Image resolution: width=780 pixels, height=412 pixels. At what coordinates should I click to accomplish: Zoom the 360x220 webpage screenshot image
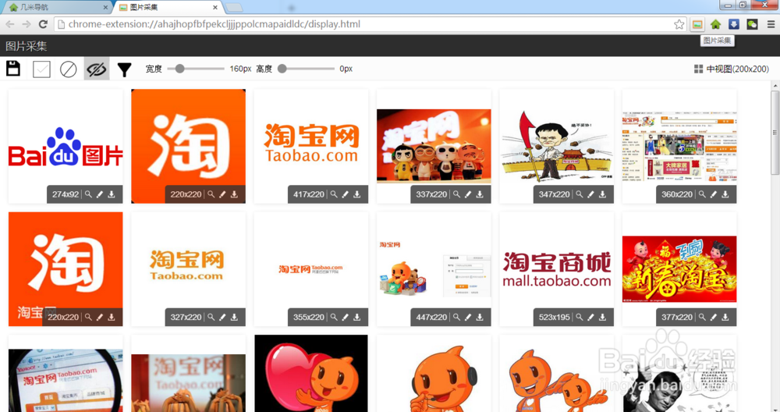702,194
